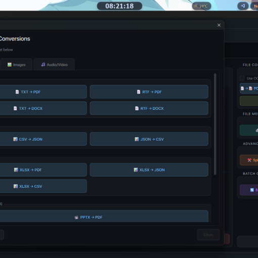Click the purple Batch convert icon

(x=252, y=190)
